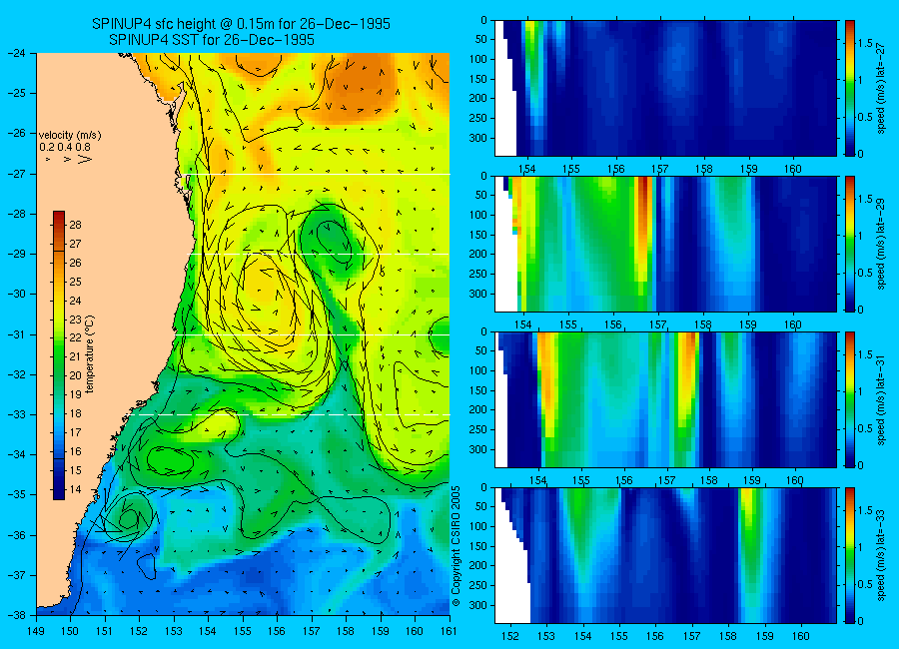Select the lat=-27 speed section plot
899x649 pixels.
pos(665,88)
